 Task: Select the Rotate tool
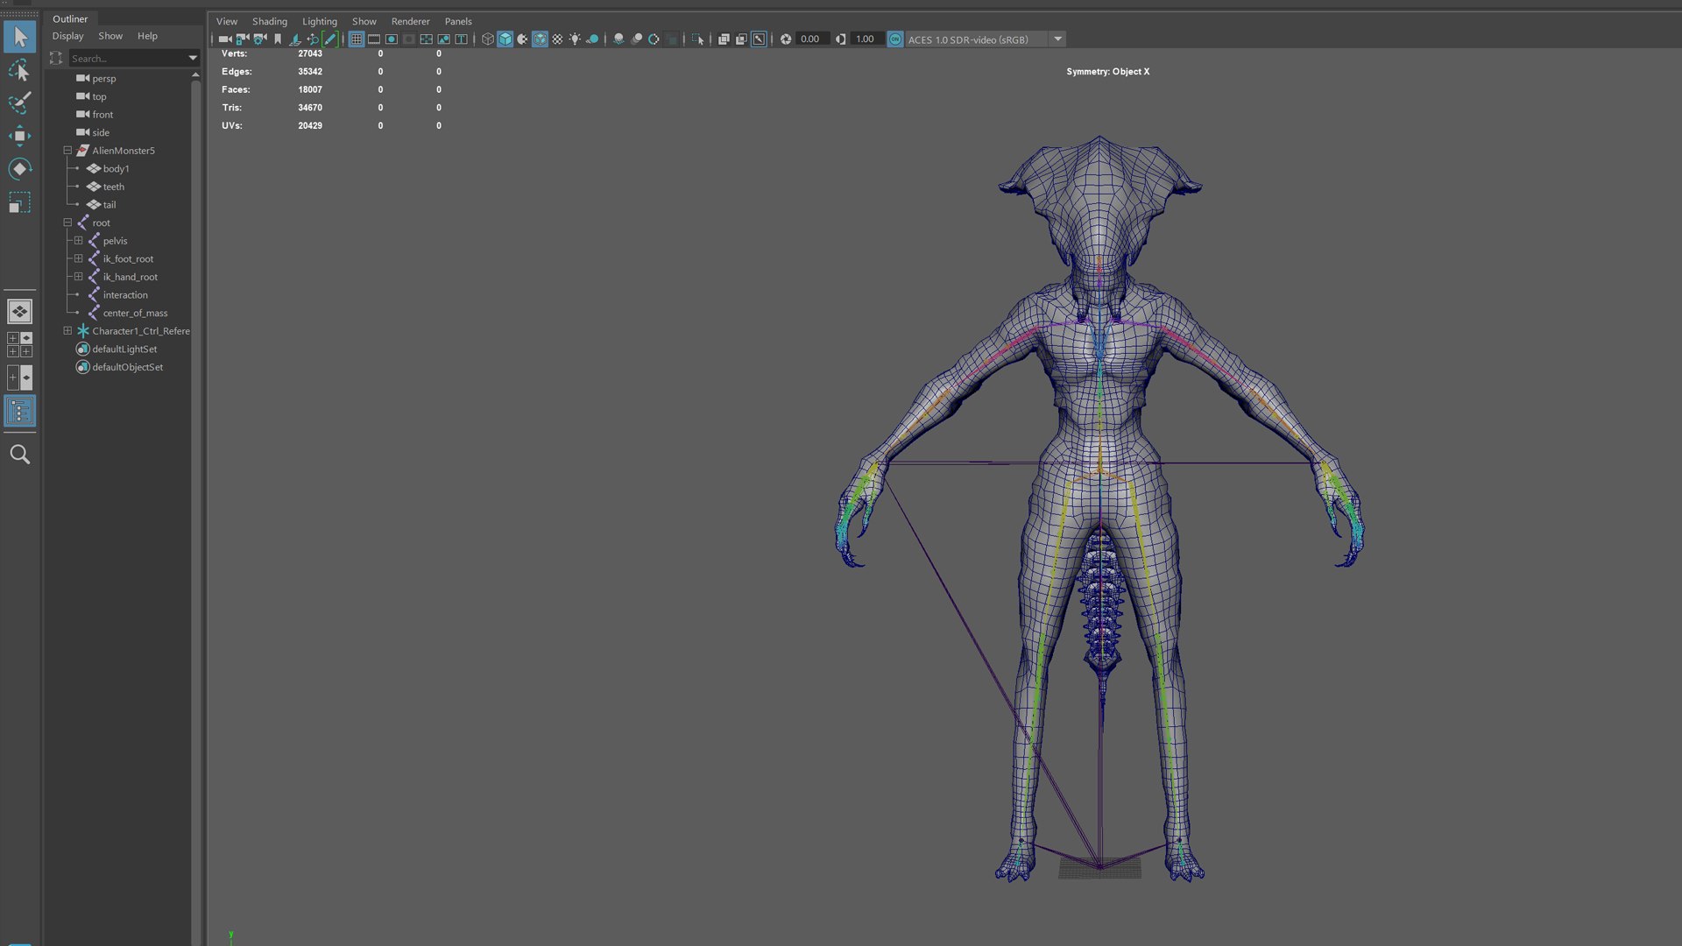[x=19, y=169]
